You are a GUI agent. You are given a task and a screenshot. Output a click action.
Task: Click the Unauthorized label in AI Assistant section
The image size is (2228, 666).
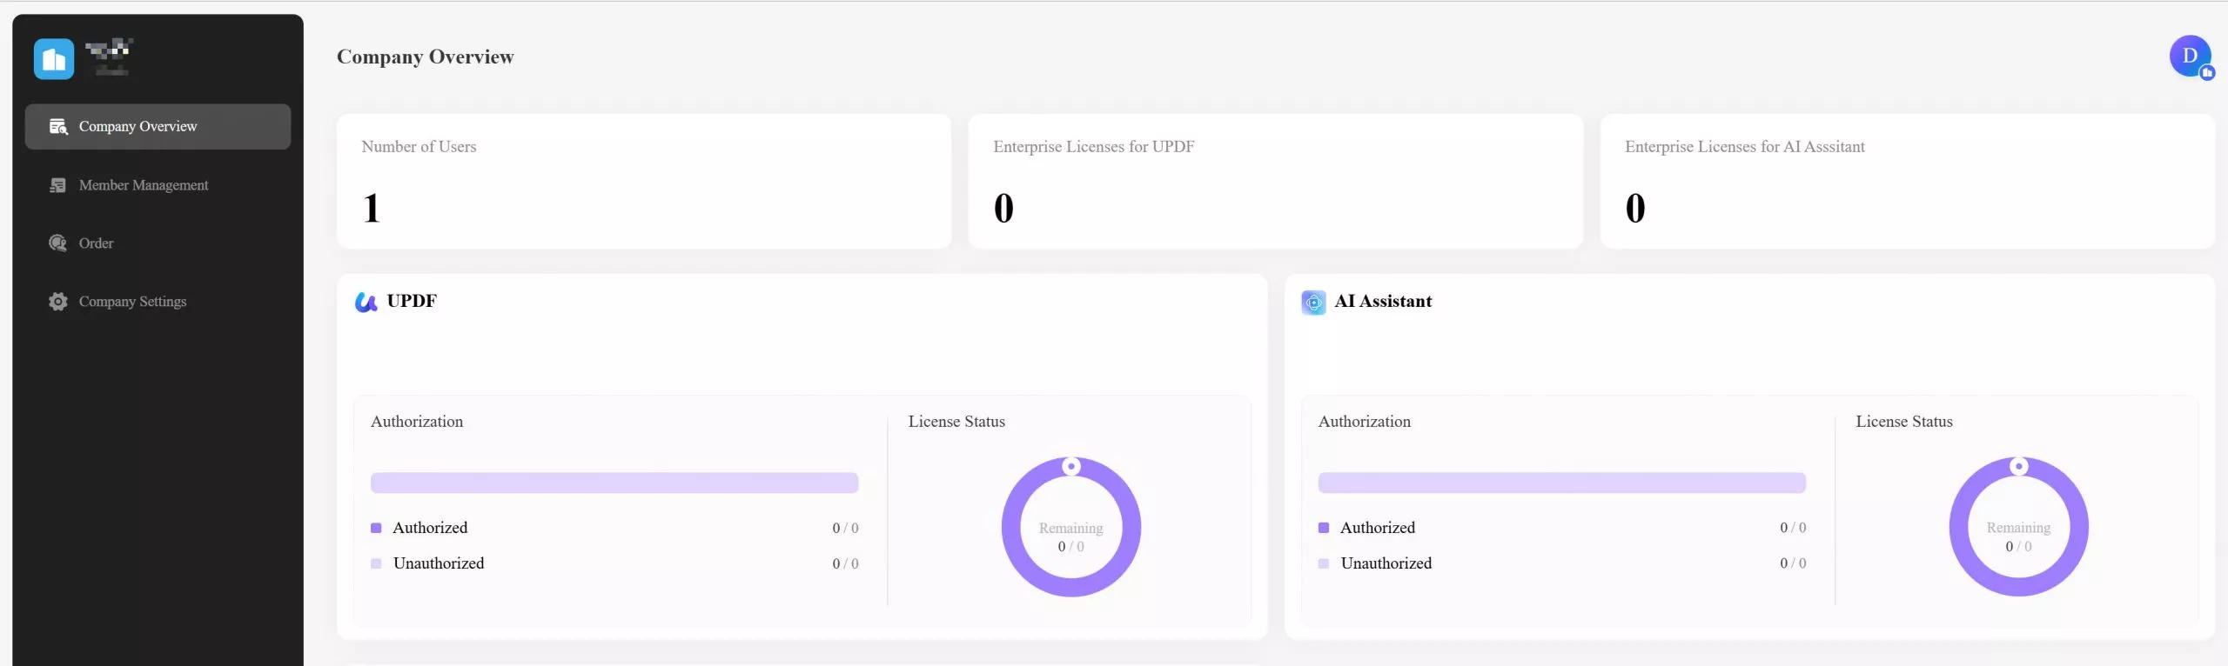(x=1386, y=563)
